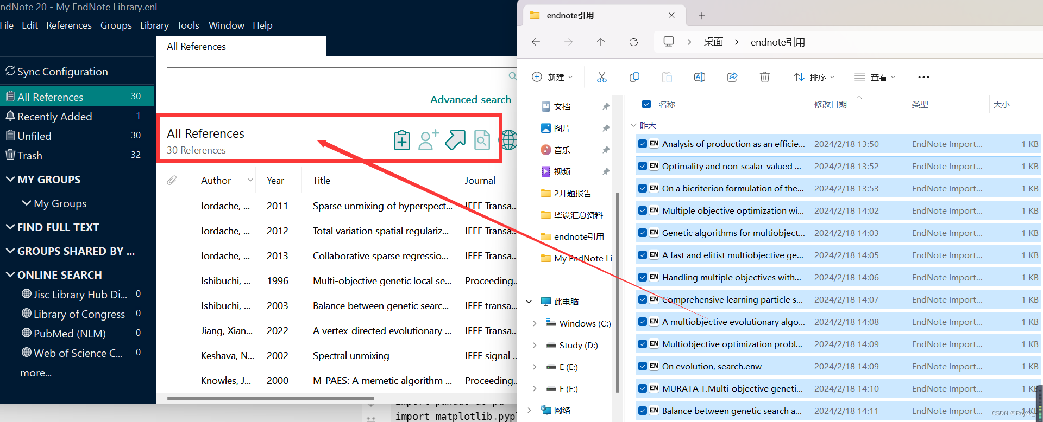Click more... under Online Search
The height and width of the screenshot is (422, 1043).
click(36, 373)
